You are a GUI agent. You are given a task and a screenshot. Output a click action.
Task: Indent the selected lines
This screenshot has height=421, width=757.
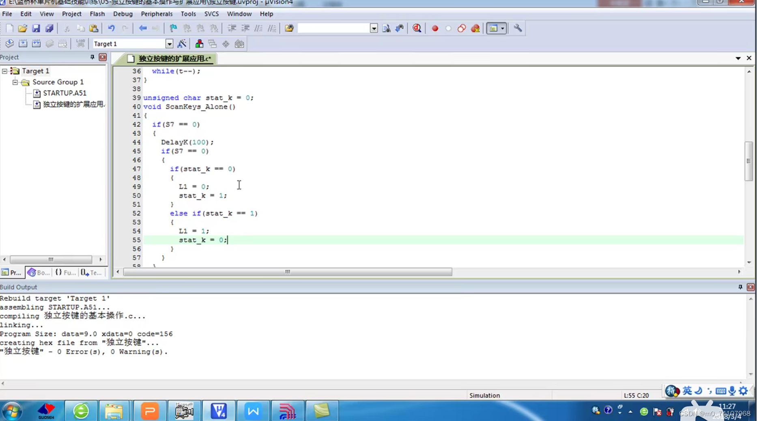tap(232, 28)
